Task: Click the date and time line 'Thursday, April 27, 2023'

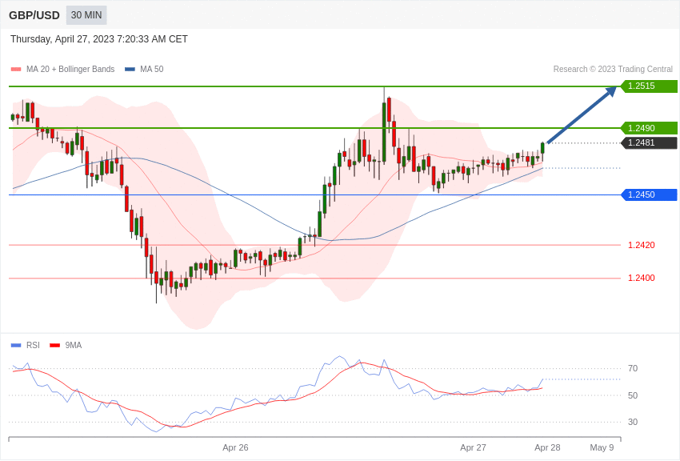Action: click(x=99, y=39)
